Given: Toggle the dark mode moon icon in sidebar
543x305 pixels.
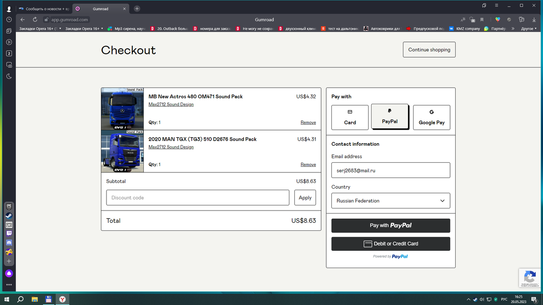Looking at the screenshot, I should point(9,76).
